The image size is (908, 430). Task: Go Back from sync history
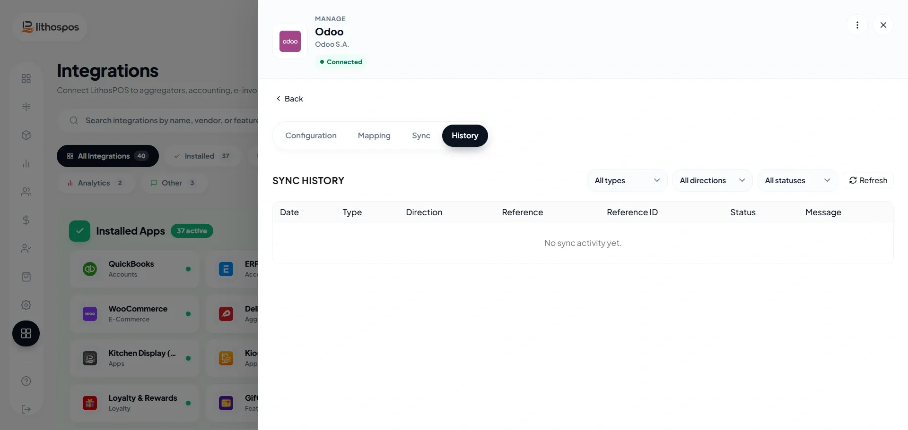coord(289,99)
